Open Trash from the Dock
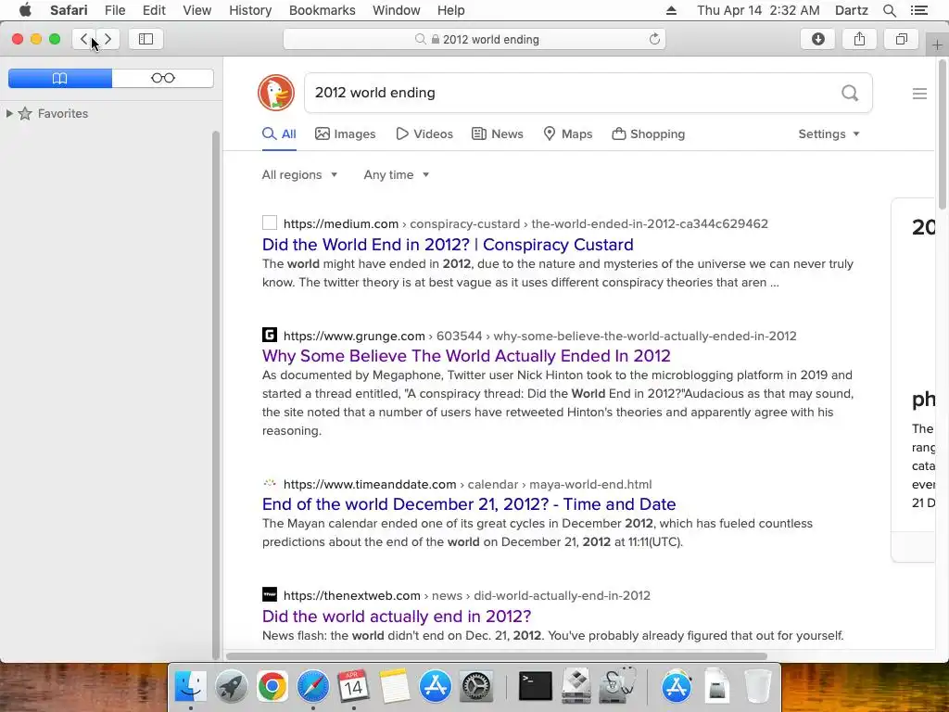Screen dimensions: 949x712 click(x=757, y=687)
